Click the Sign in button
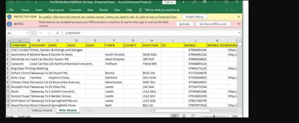The height and width of the screenshot is (123, 299). pyautogui.click(x=169, y=2)
